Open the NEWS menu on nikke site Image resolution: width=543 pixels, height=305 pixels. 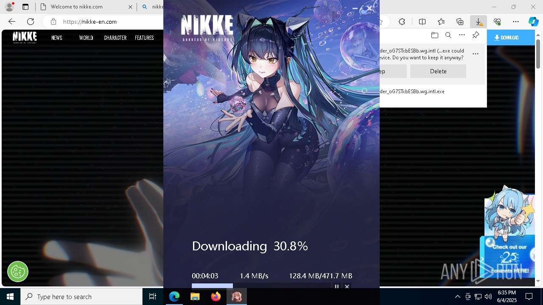57,38
